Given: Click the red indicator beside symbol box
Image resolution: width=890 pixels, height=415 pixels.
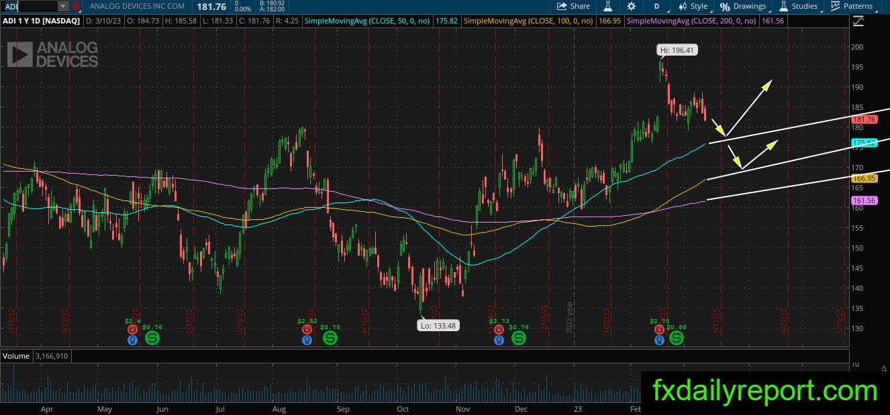Looking at the screenshot, I should pyautogui.click(x=77, y=6).
